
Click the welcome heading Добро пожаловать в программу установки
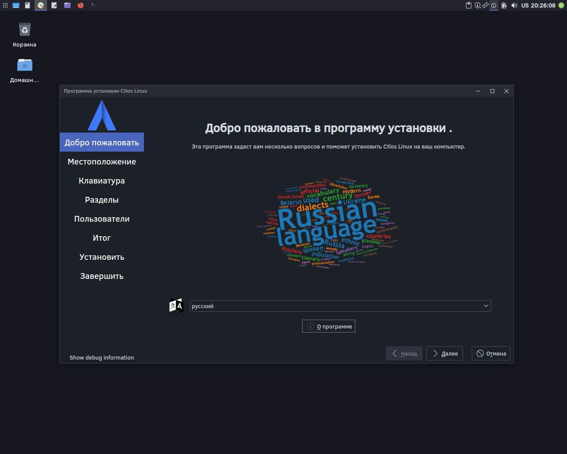point(329,128)
